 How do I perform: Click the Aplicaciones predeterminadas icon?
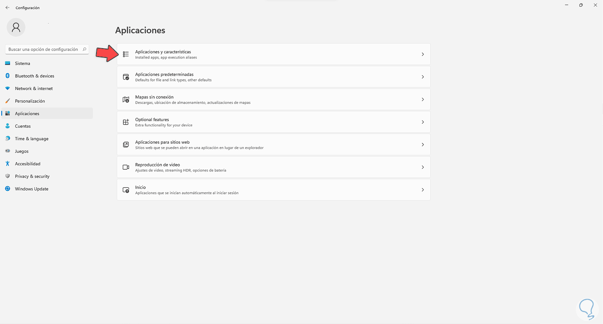(126, 77)
